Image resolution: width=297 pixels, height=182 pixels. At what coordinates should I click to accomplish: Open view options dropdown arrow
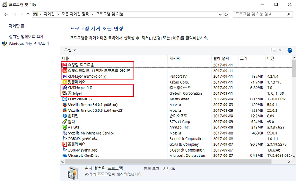pos(280,50)
